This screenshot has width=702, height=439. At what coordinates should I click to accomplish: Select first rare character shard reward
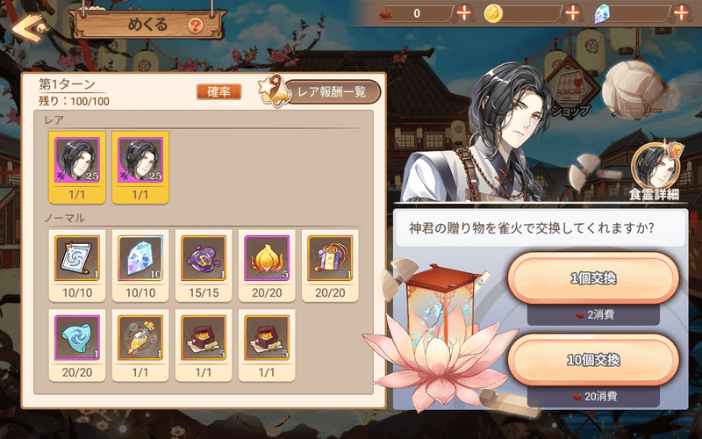(77, 168)
